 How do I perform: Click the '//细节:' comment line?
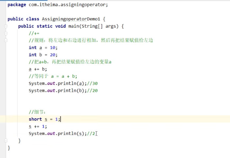(x=37, y=112)
